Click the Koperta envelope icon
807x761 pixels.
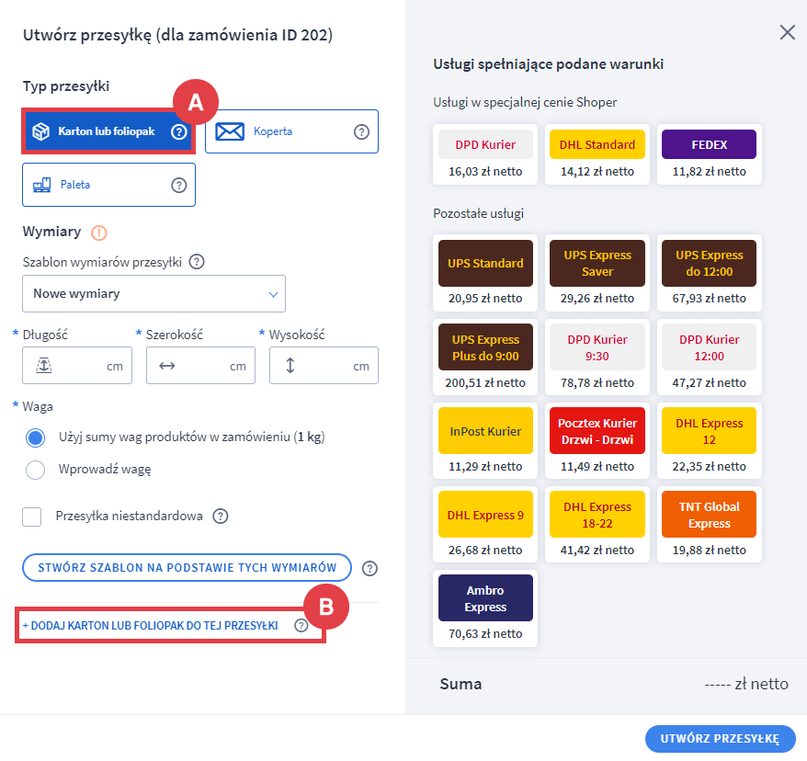[x=230, y=131]
